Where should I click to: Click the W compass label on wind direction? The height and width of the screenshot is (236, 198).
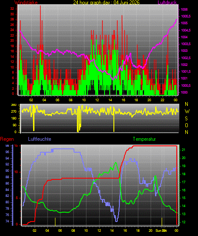(x=187, y=111)
